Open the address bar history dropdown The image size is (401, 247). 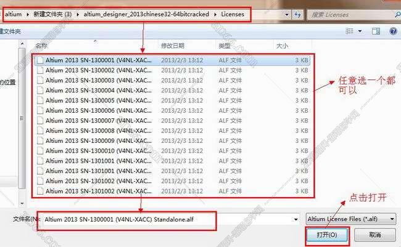coord(287,15)
